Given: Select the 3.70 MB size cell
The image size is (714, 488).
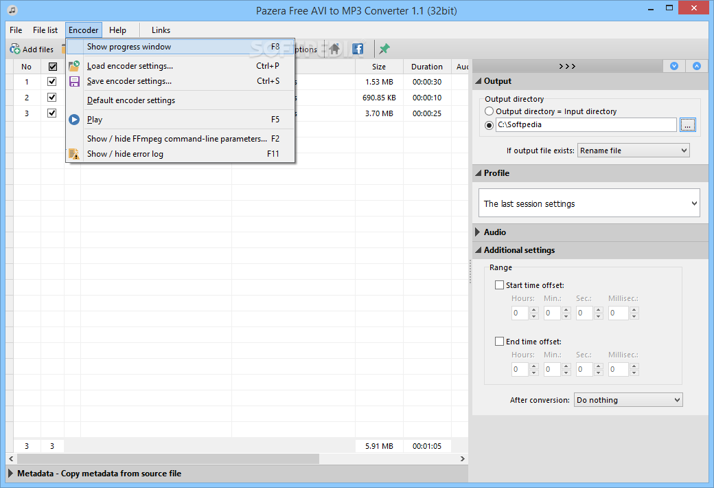Looking at the screenshot, I should pos(379,113).
